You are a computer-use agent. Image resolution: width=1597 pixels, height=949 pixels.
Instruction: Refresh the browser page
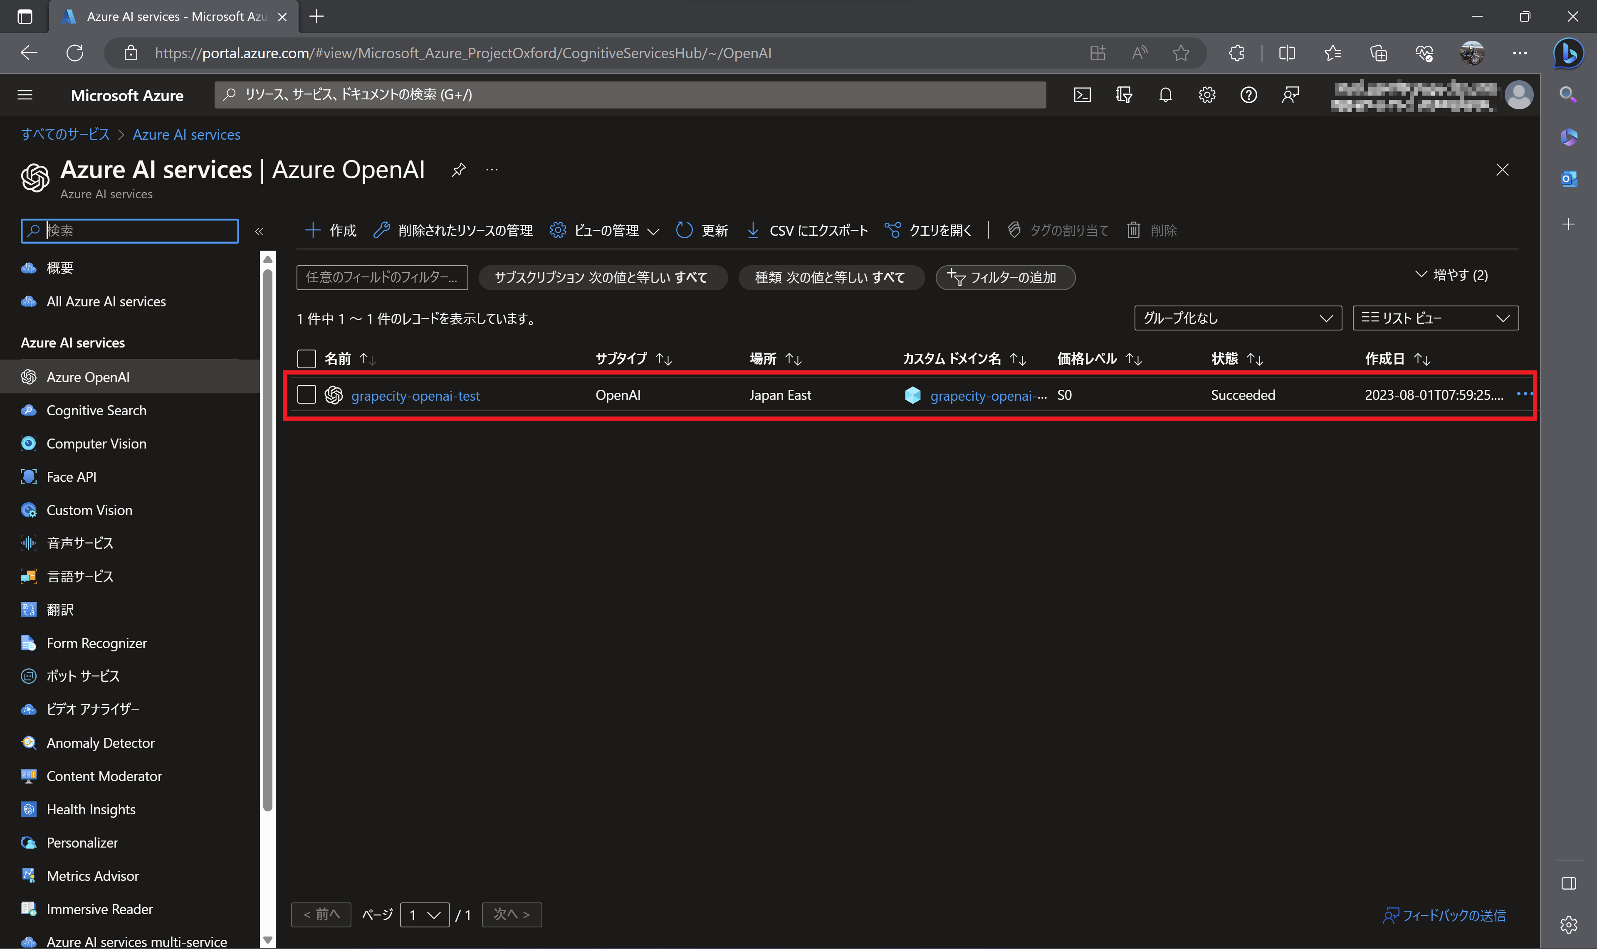[75, 53]
